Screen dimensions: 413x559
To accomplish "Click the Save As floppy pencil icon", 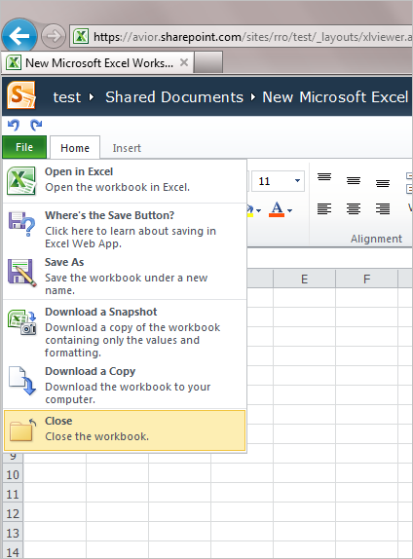I will (x=21, y=273).
